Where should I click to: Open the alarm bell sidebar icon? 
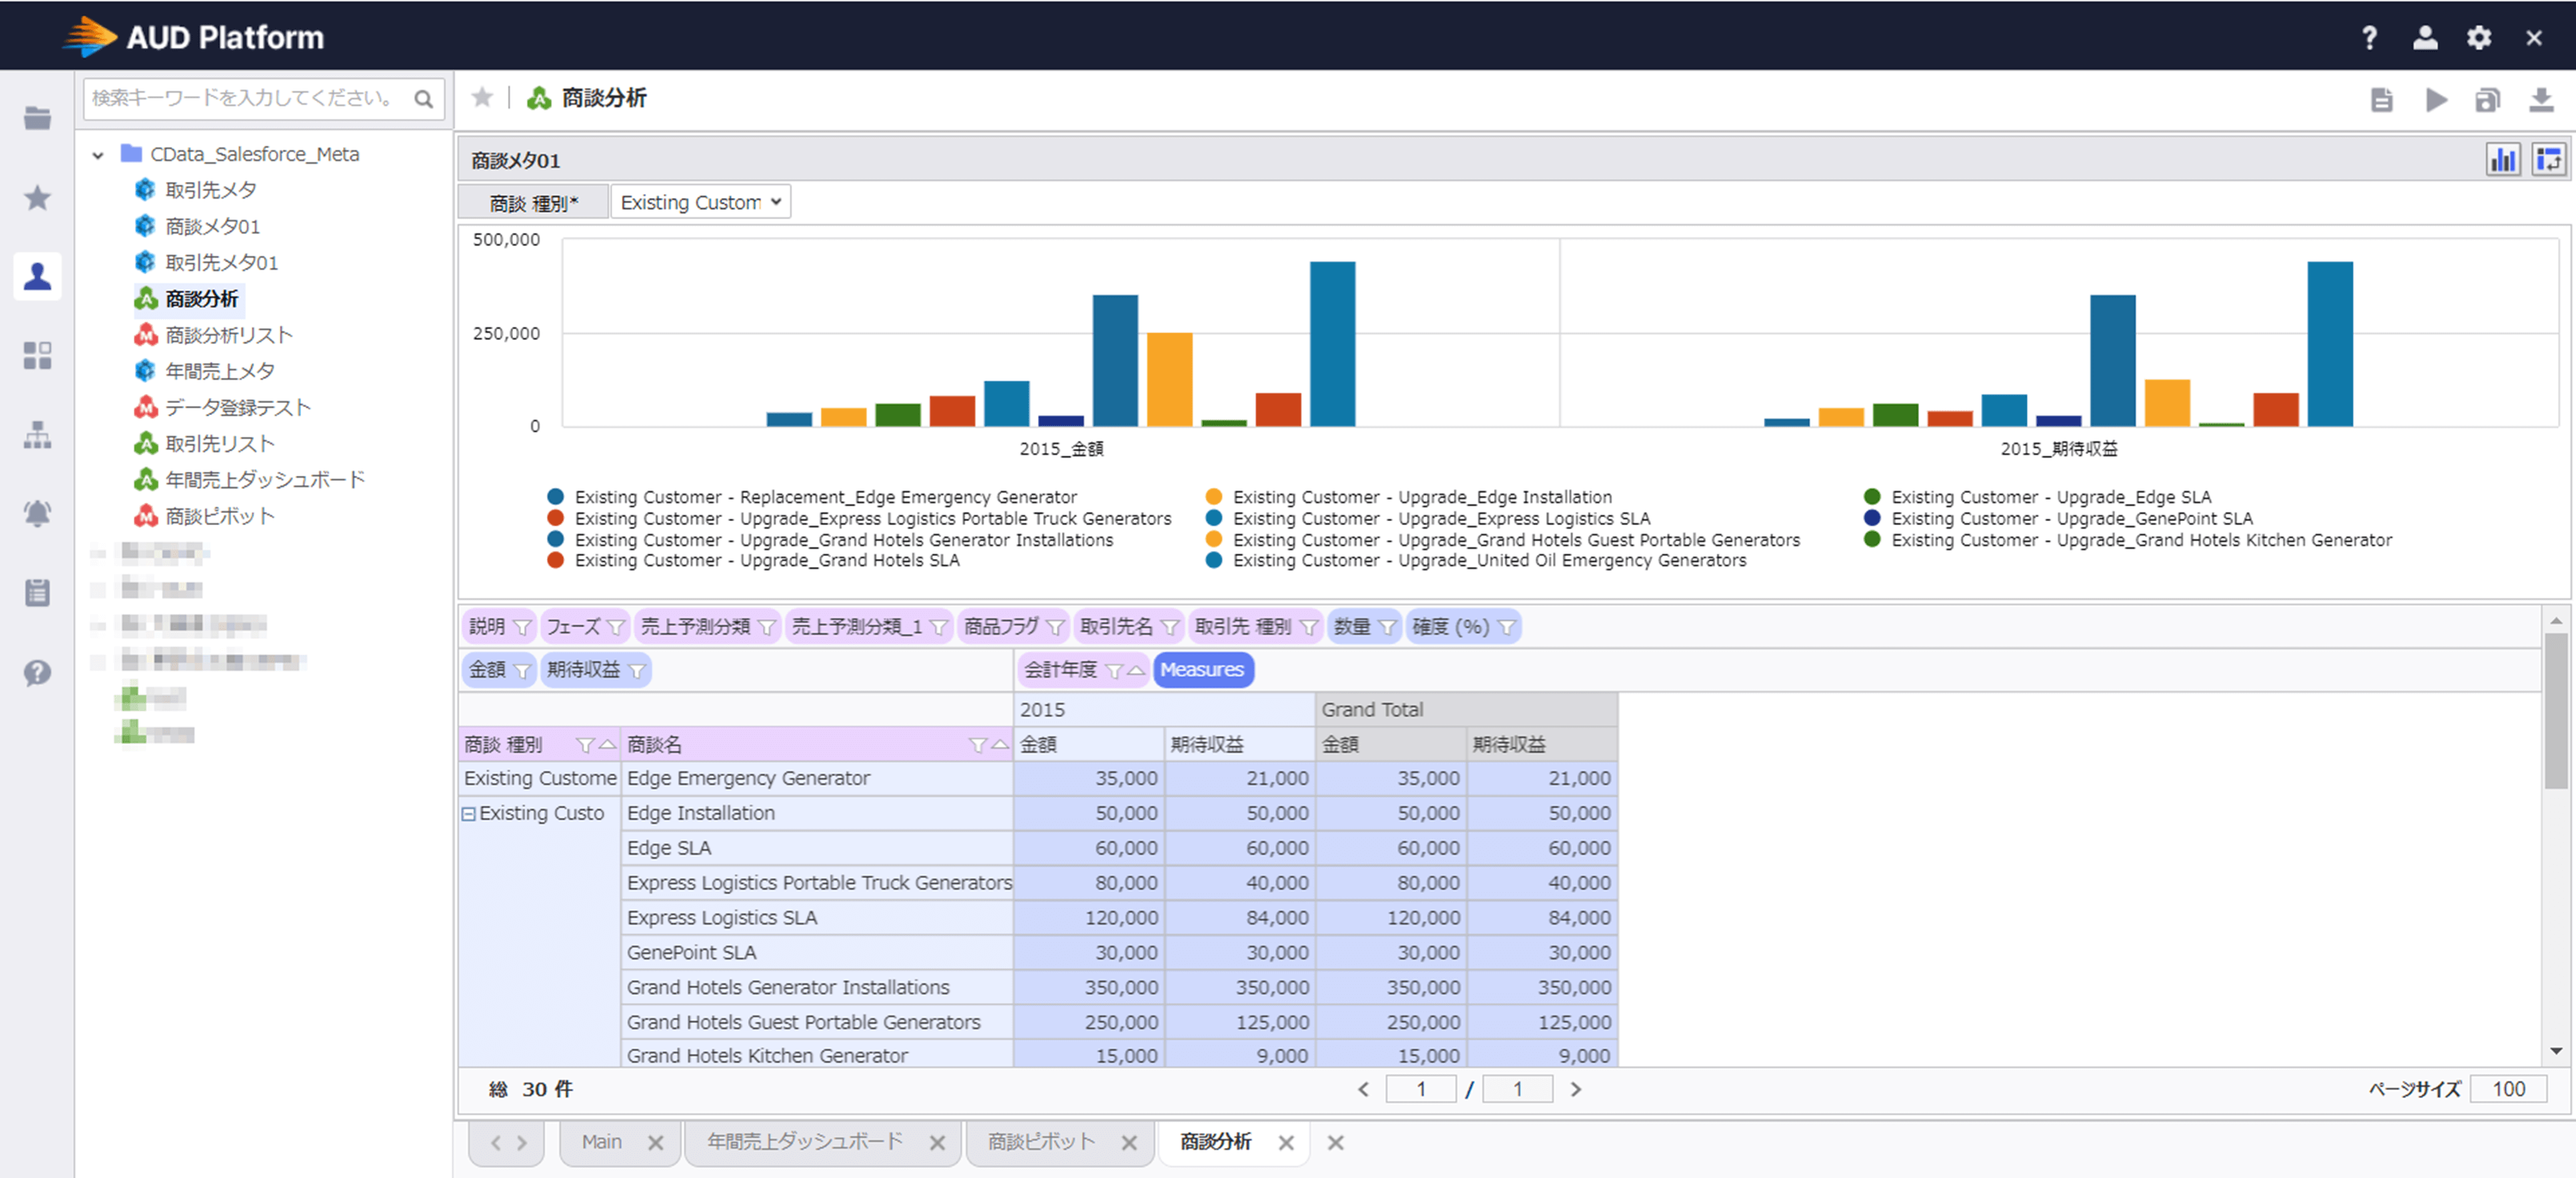37,513
